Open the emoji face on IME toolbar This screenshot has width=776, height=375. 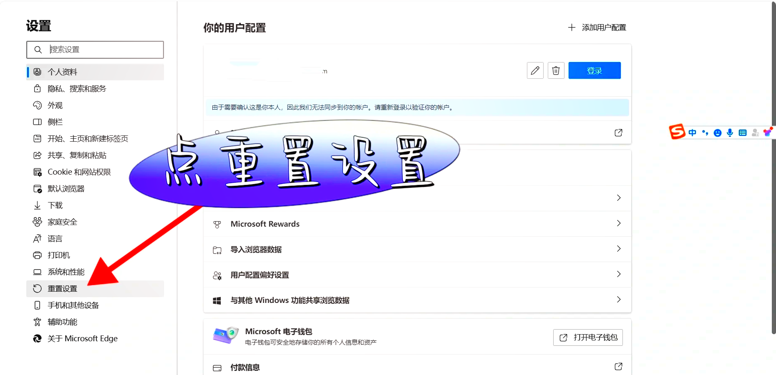[x=718, y=133]
